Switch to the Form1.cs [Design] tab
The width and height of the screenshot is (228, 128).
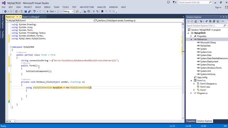click(x=31, y=17)
